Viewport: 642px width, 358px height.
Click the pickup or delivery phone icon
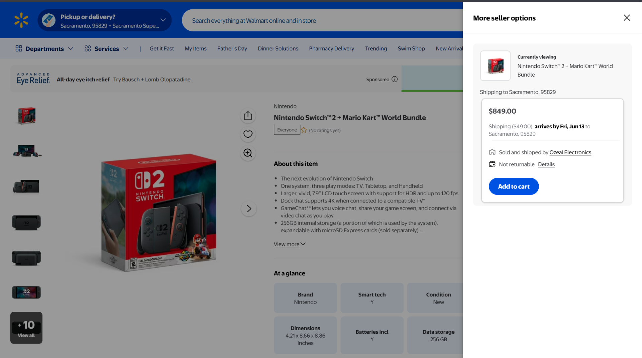[49, 20]
